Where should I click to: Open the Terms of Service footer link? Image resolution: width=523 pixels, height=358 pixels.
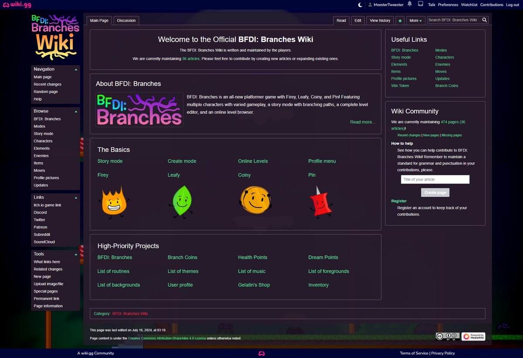coord(414,353)
